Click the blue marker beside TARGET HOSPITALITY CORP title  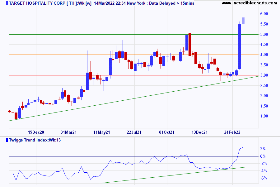(x=7, y=3)
